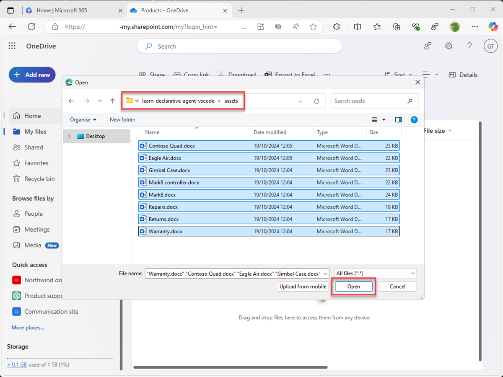Open Favorites in OneDrive sidebar
The image size is (503, 377).
(36, 163)
